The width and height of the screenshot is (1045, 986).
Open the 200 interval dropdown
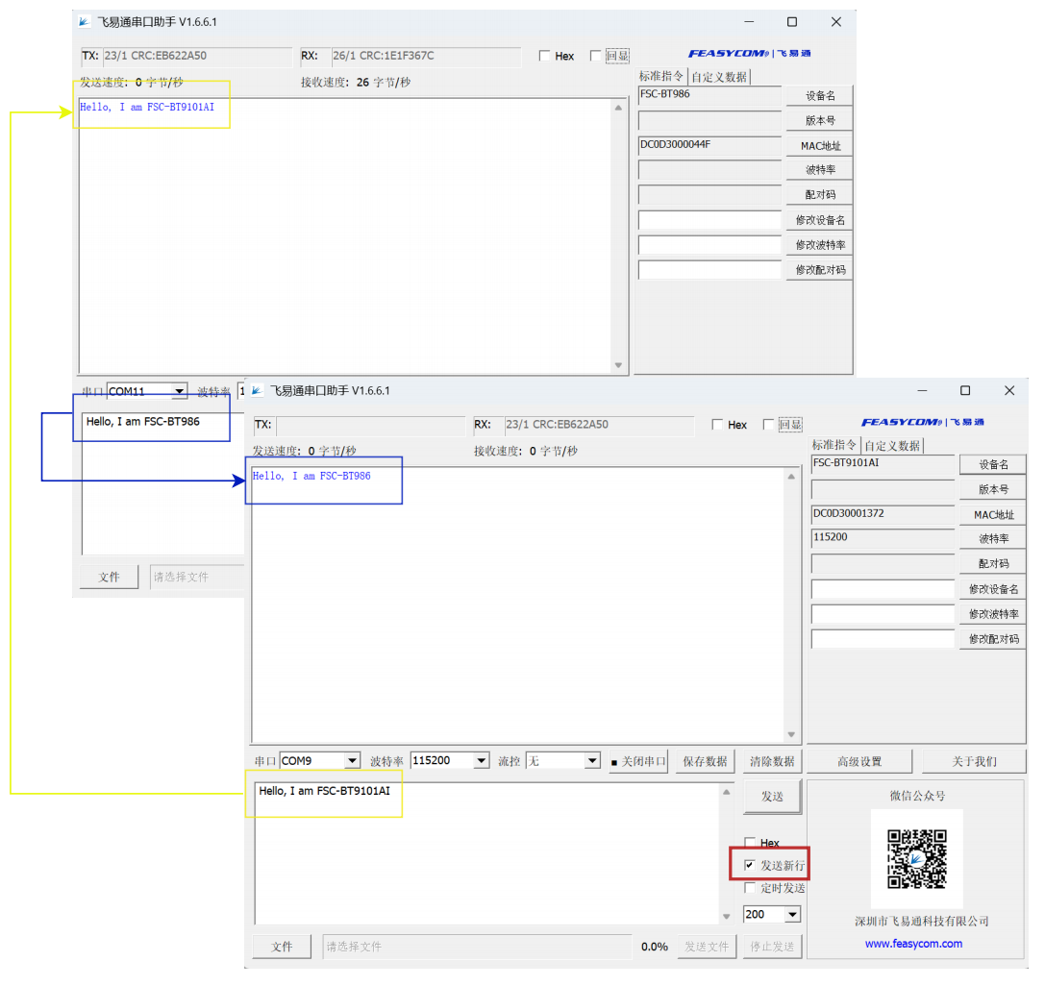[x=792, y=915]
